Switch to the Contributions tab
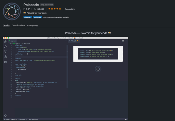Image resolution: width=175 pixels, height=121 pixels. [x=18, y=25]
